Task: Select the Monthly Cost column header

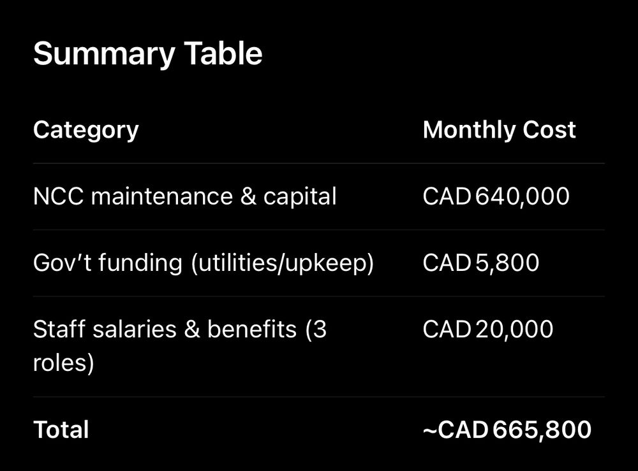Action: point(500,129)
